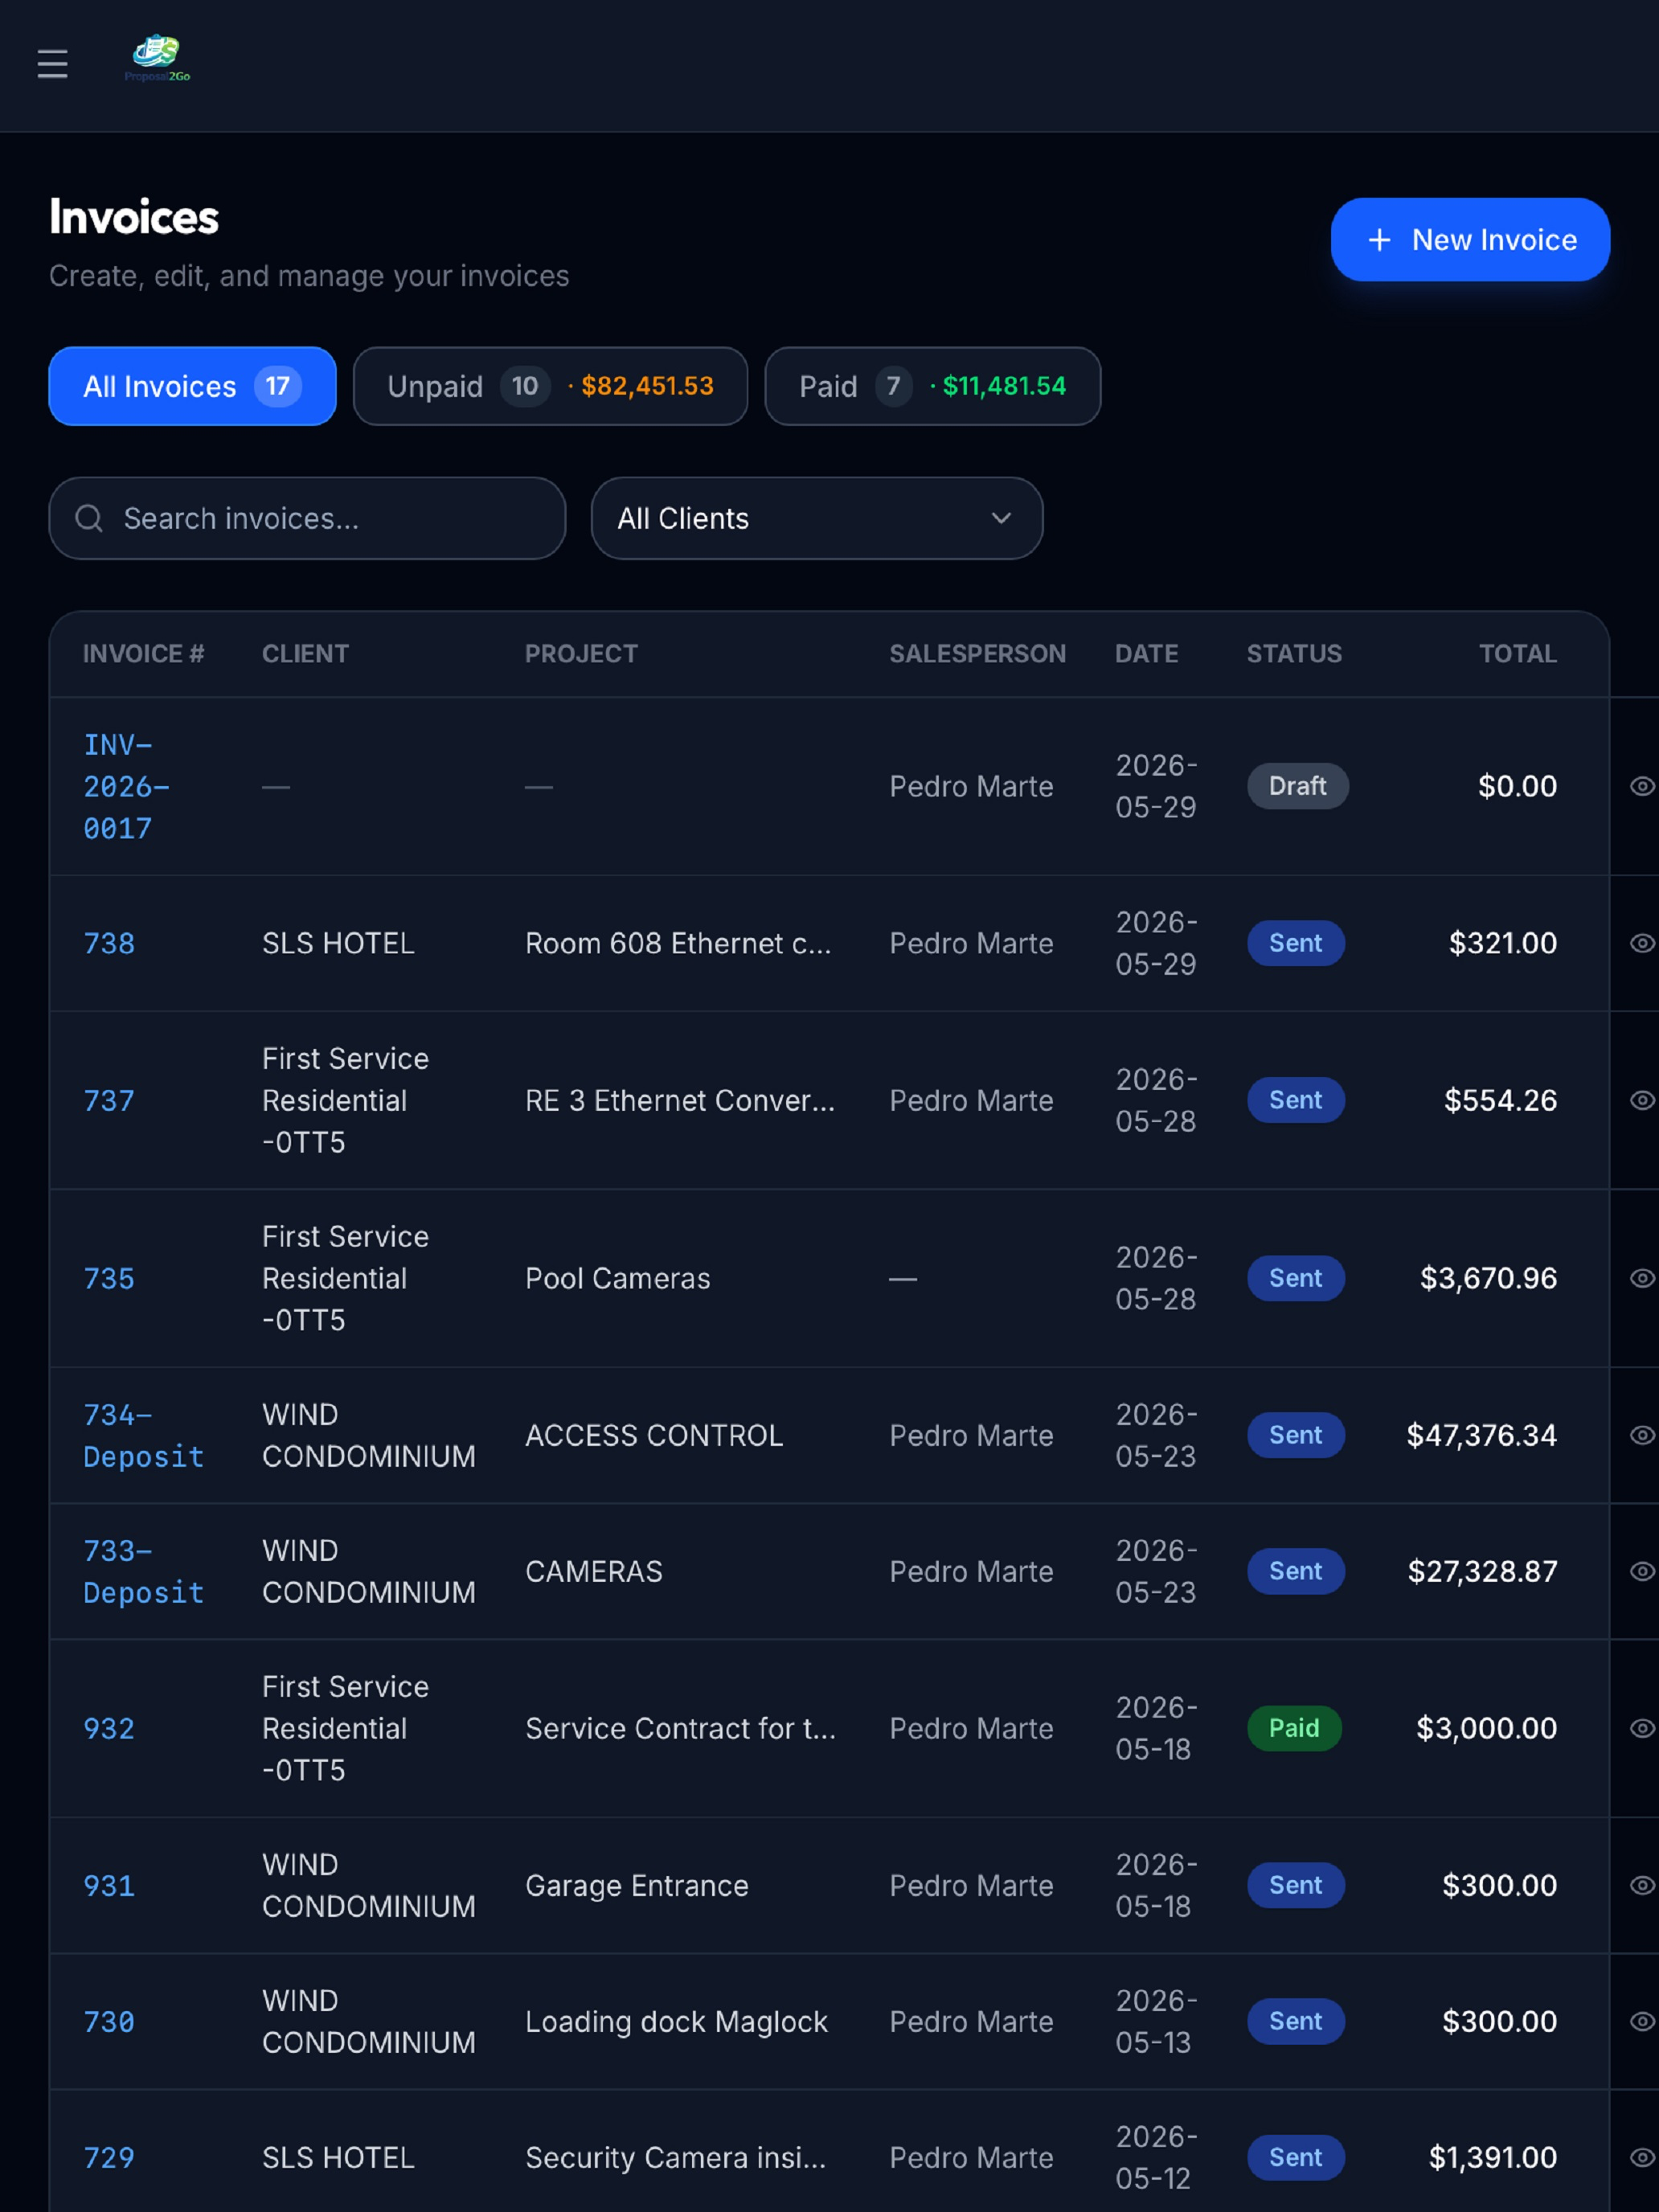Open the hamburger navigation menu
This screenshot has width=1659, height=2212.
(x=52, y=64)
